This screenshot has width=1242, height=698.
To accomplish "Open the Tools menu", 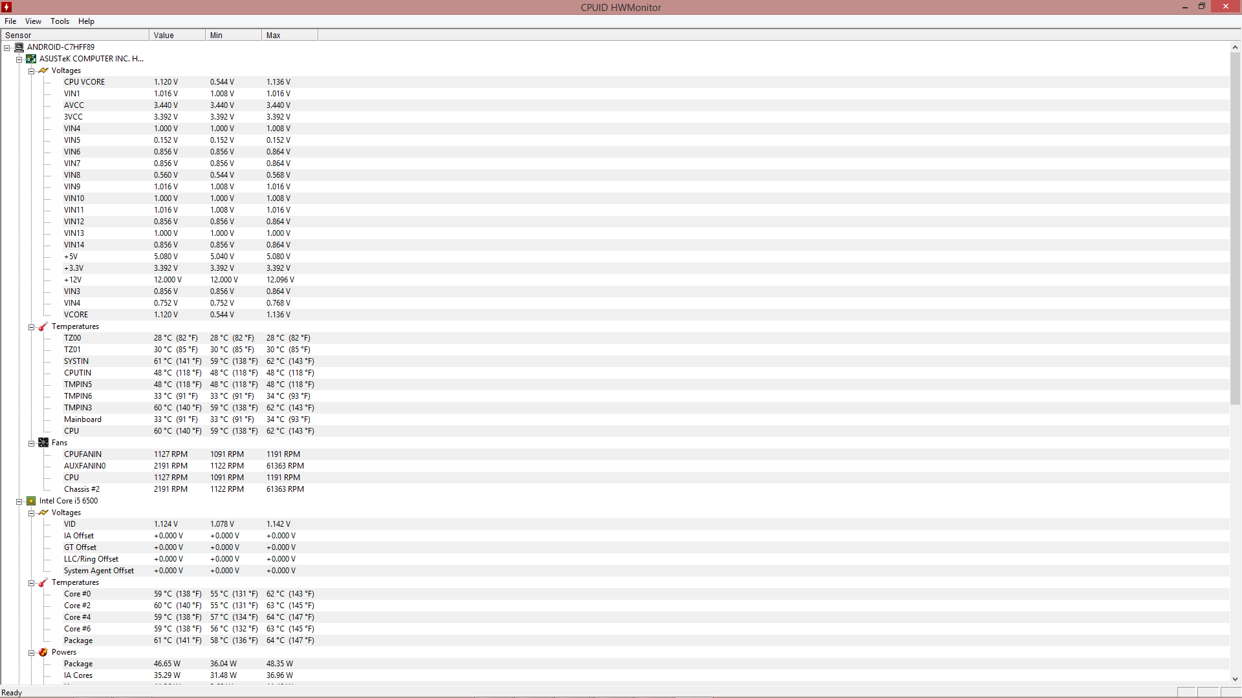I will [x=60, y=21].
